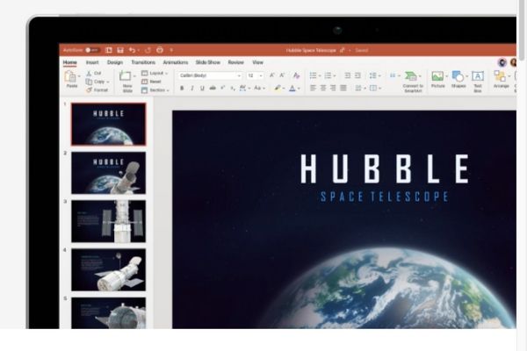
Task: Click the Increase Indent icon
Action: pyautogui.click(x=357, y=75)
